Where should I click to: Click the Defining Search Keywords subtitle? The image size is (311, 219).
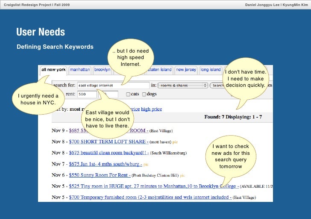[x=55, y=47]
